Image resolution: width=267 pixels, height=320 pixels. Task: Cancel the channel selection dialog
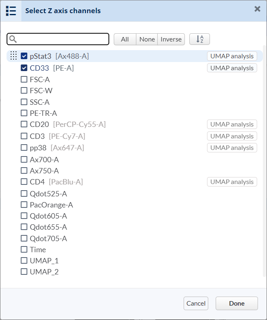click(x=196, y=303)
